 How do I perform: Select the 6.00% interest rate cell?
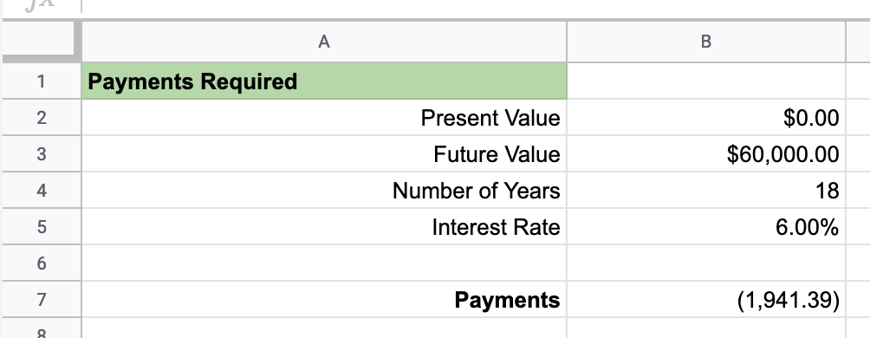coord(705,227)
